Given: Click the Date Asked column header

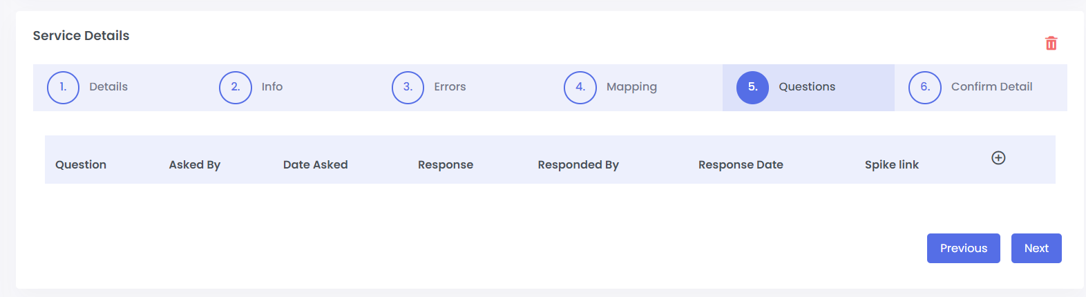Looking at the screenshot, I should [x=316, y=164].
